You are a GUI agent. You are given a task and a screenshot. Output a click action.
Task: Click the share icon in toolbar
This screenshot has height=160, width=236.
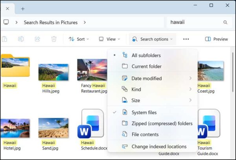37,39
